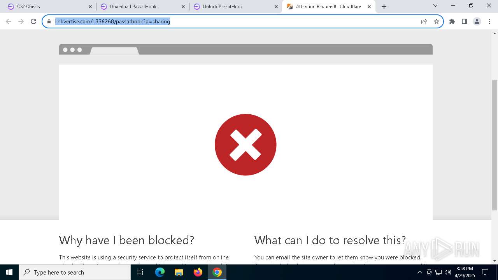This screenshot has width=498, height=280.
Task: Launch Microsoft Edge from the taskbar
Action: pyautogui.click(x=160, y=272)
